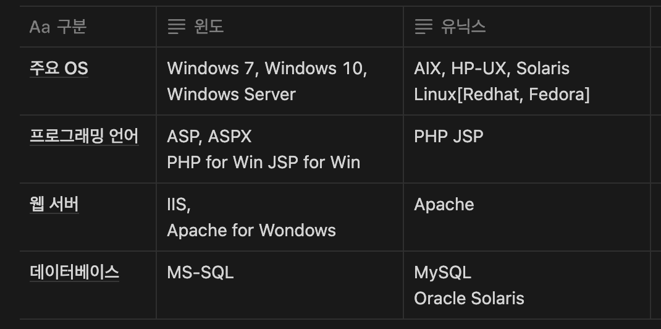Viewport: 661px width, 329px height.
Task: Open the 유닉스 column header menu
Action: 526,27
